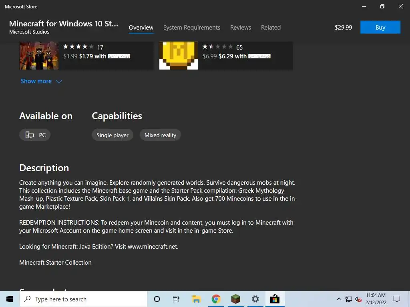Open File Explorer from taskbar
410x307 pixels.
[196, 299]
